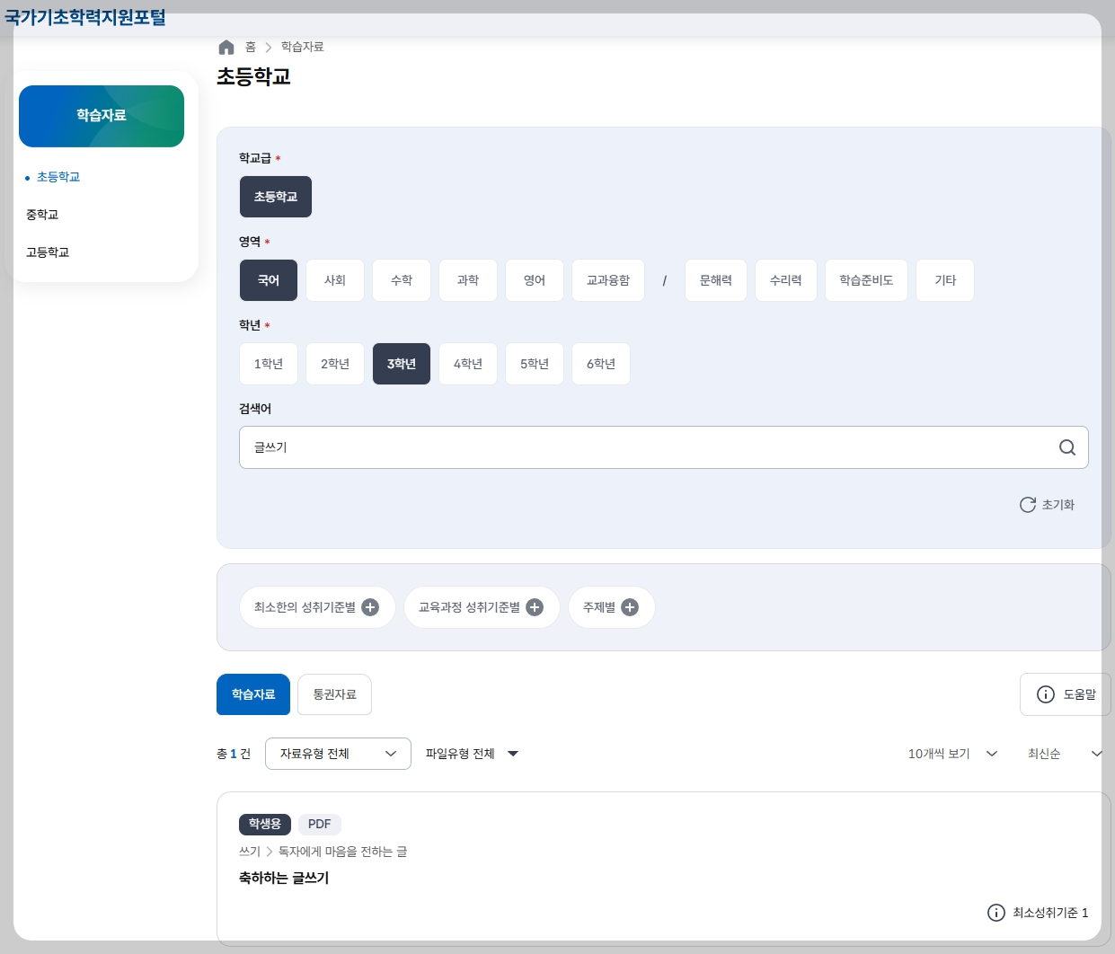Click info icon next to 최소성취기준 1
This screenshot has height=954, width=1115.
coord(996,913)
